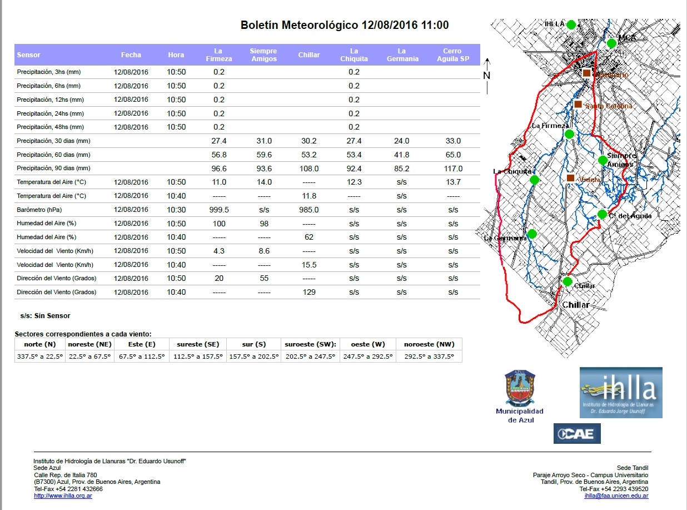Click the Sensor column header
Image resolution: width=687 pixels, height=510 pixels.
tap(29, 55)
